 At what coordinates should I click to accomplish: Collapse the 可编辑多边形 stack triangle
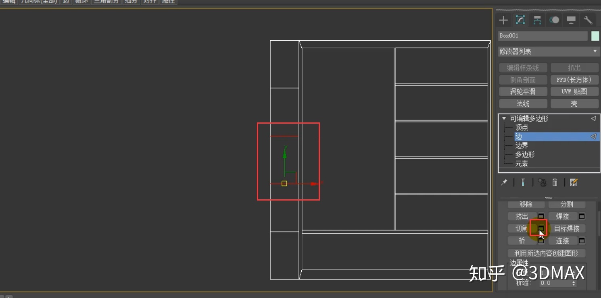click(x=504, y=118)
